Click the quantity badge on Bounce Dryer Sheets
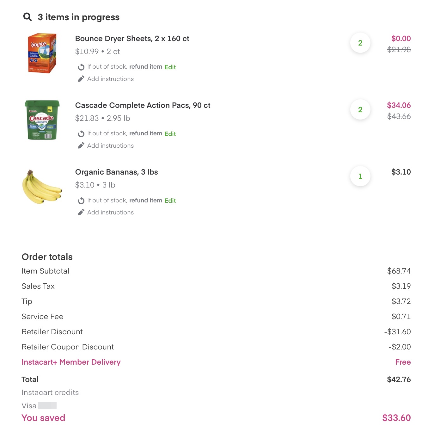Viewport: 428px width, 432px height. click(360, 43)
